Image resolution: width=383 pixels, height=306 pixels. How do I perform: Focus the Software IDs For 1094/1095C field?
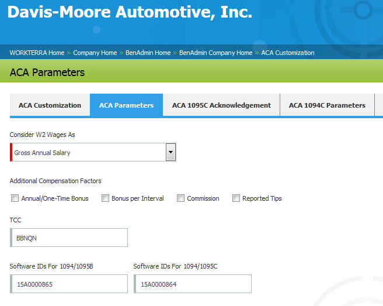[193, 284]
